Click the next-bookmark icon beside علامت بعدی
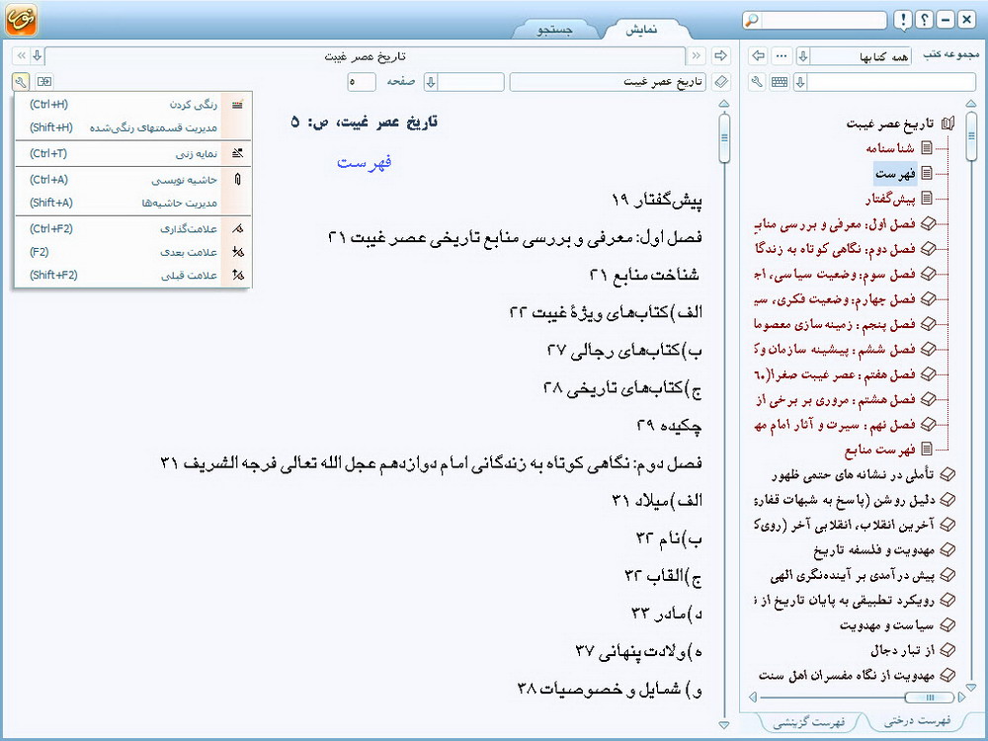Screen dimensions: 988x741 tap(237, 252)
